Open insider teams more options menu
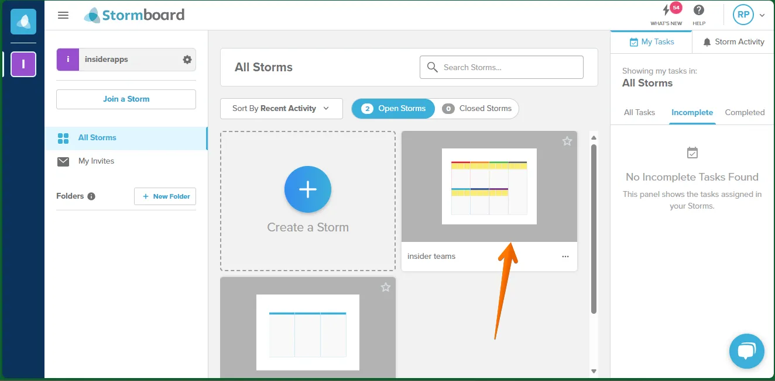This screenshot has height=381, width=775. 565,257
